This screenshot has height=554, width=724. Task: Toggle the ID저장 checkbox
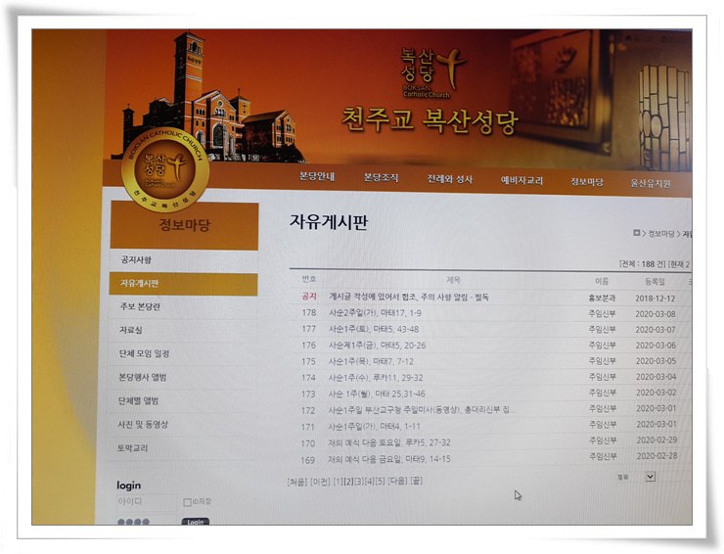pyautogui.click(x=188, y=502)
